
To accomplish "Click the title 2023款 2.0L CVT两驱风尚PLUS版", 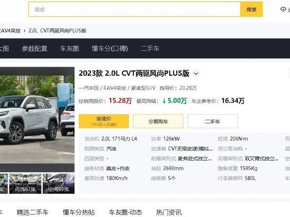I will pos(134,74).
